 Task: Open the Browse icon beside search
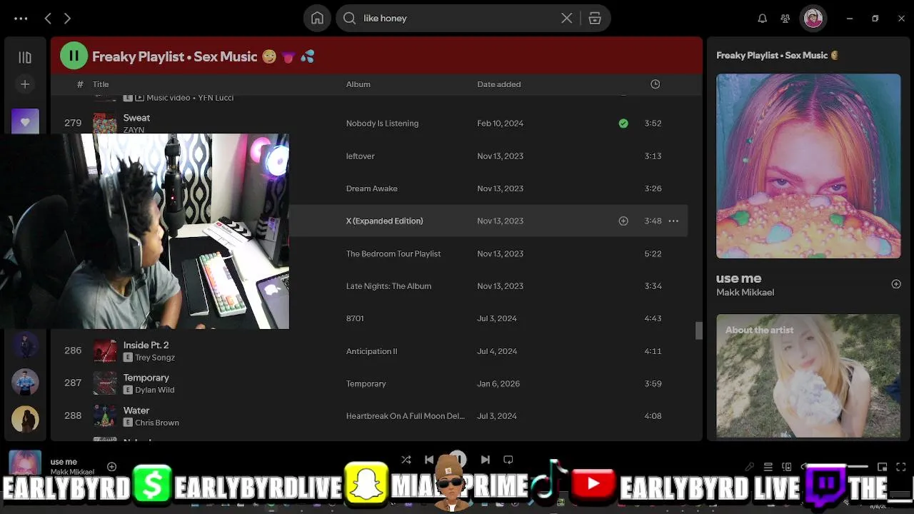tap(595, 19)
